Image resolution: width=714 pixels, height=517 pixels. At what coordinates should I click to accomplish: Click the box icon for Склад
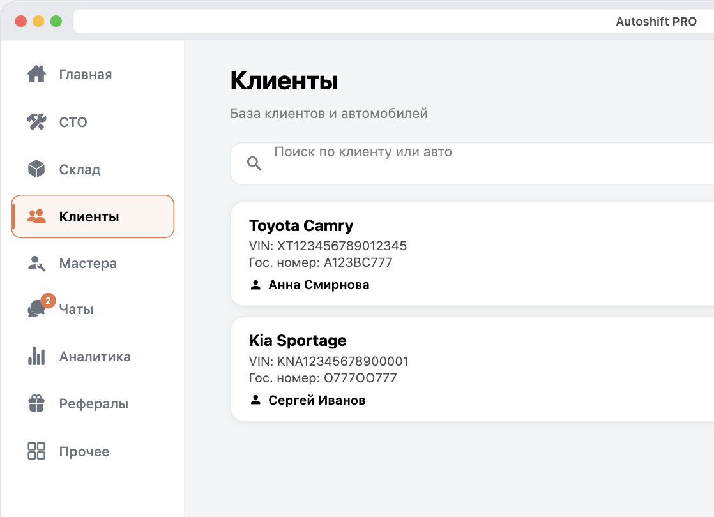36,169
